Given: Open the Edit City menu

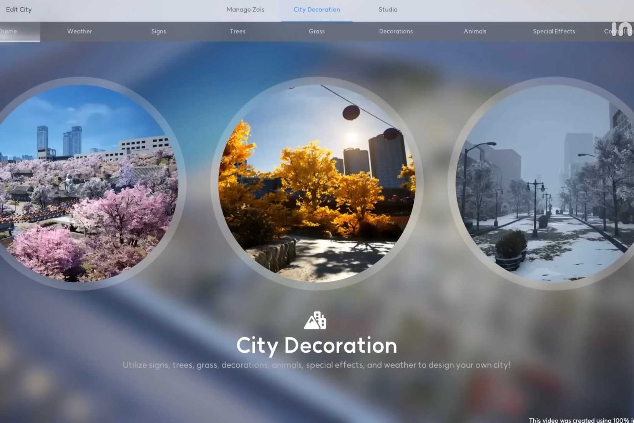Looking at the screenshot, I should pyautogui.click(x=19, y=10).
